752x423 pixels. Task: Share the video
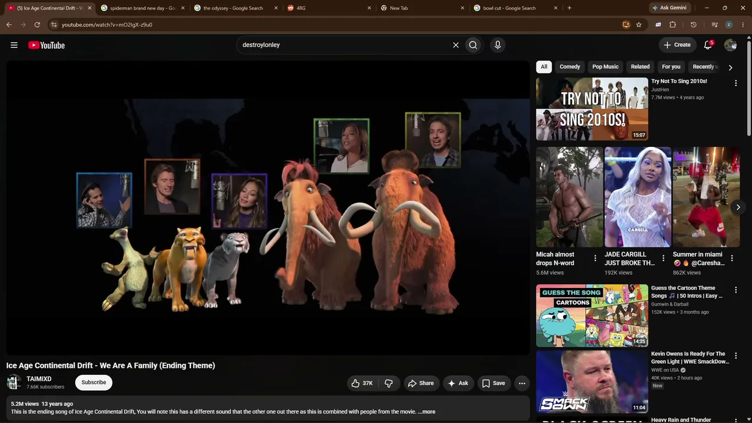[x=421, y=383]
